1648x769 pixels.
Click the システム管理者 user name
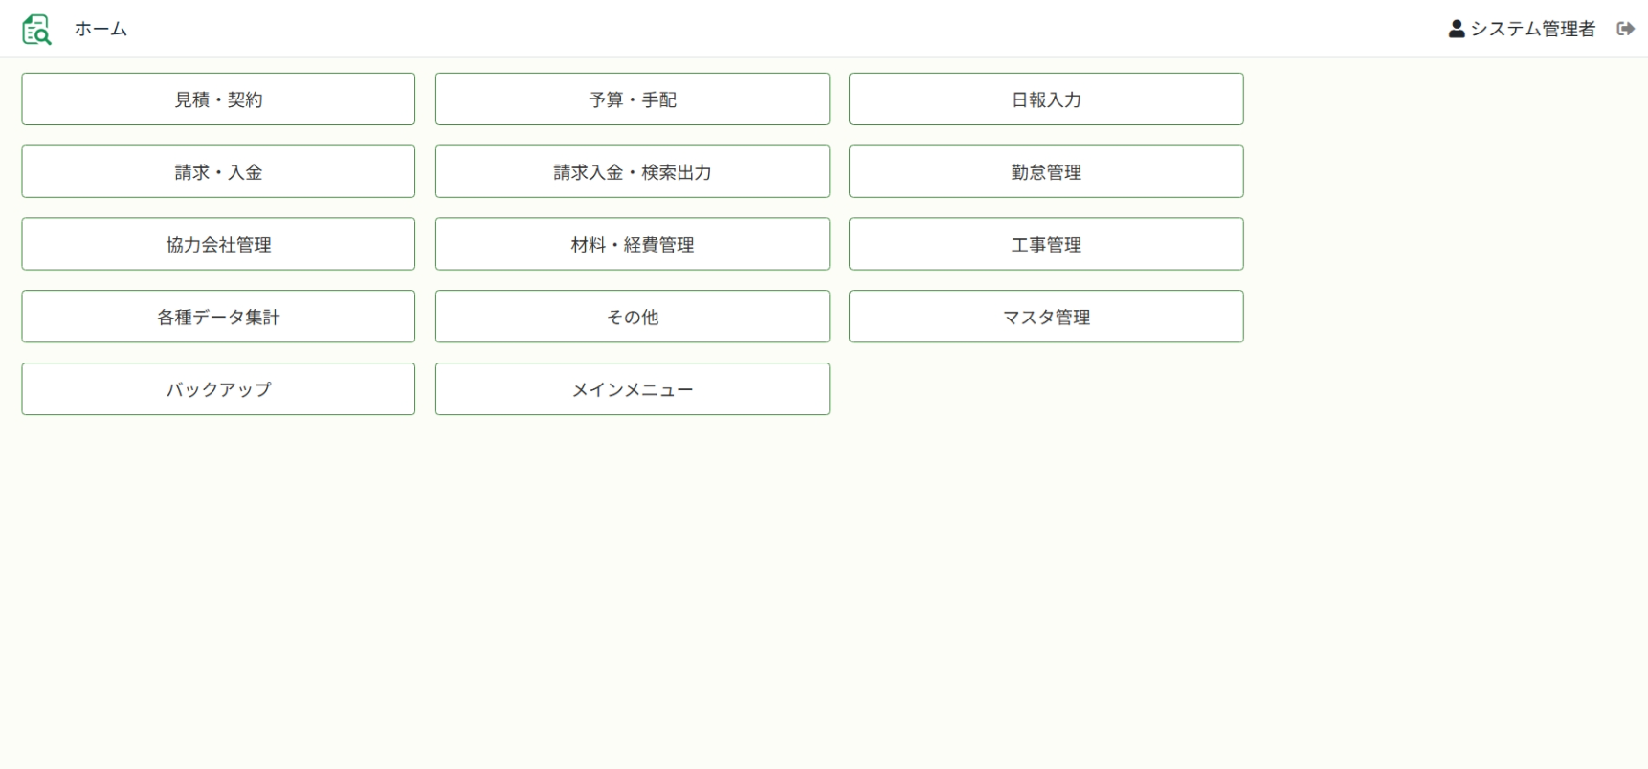(1532, 29)
